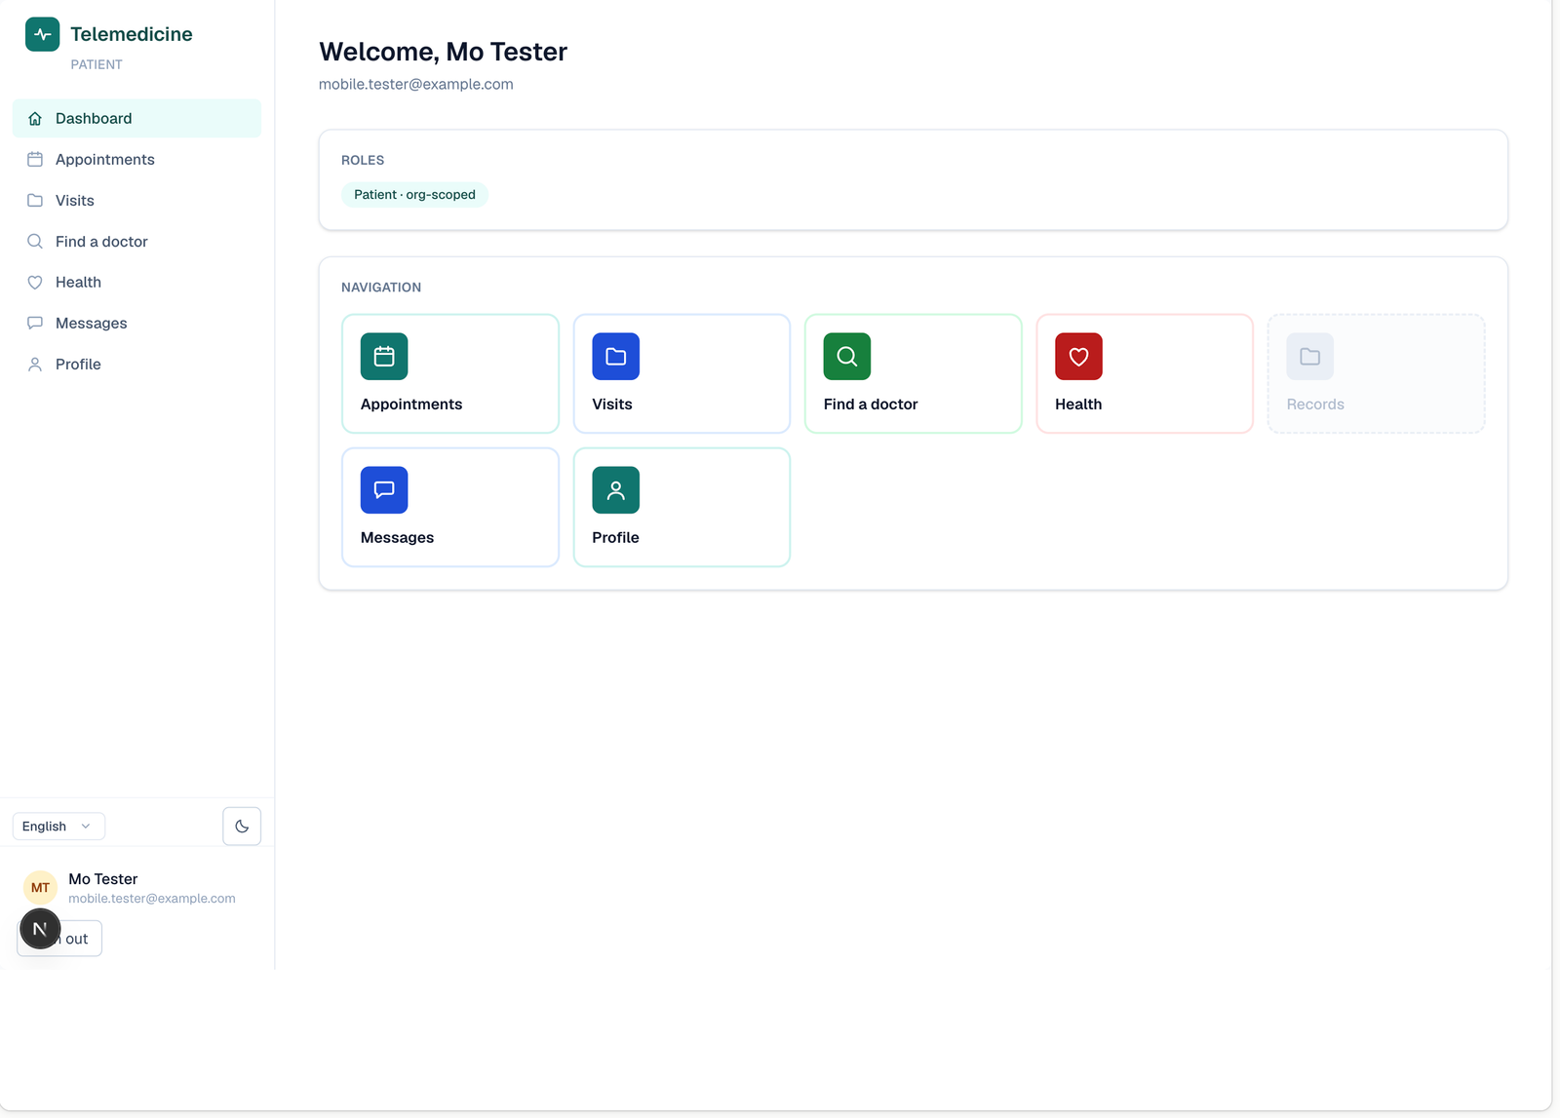This screenshot has width=1560, height=1118.
Task: Click the Appointments calendar icon in sidebar
Action: pos(35,160)
